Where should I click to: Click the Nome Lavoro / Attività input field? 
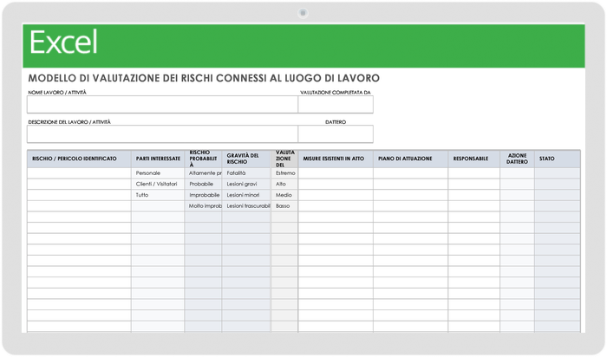[x=163, y=105]
